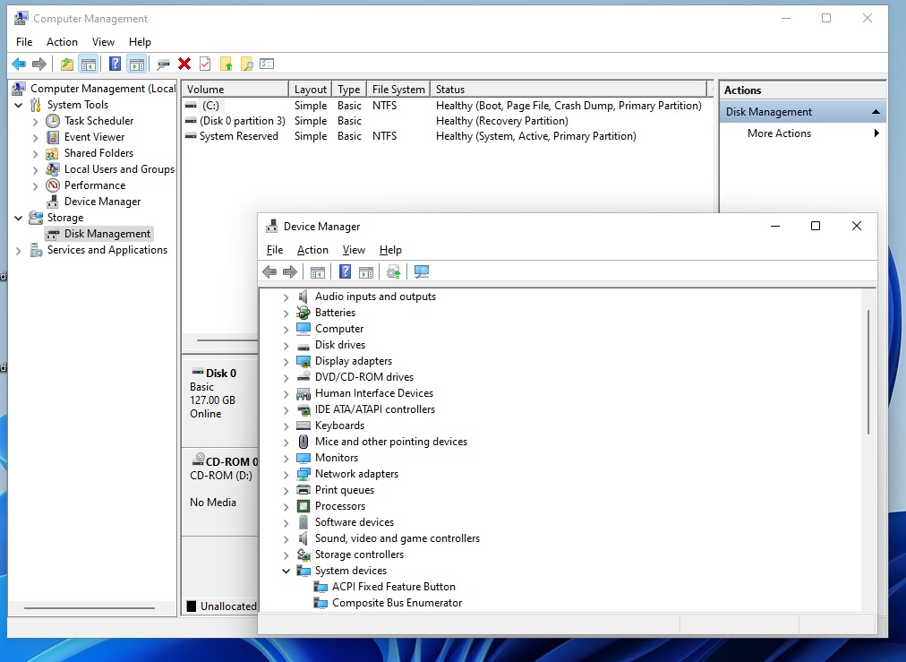
Task: Click the red X delete icon
Action: pyautogui.click(x=184, y=64)
